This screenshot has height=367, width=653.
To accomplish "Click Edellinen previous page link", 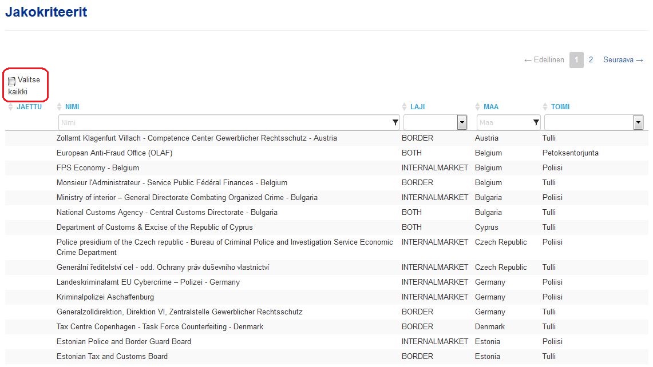I will [x=544, y=60].
